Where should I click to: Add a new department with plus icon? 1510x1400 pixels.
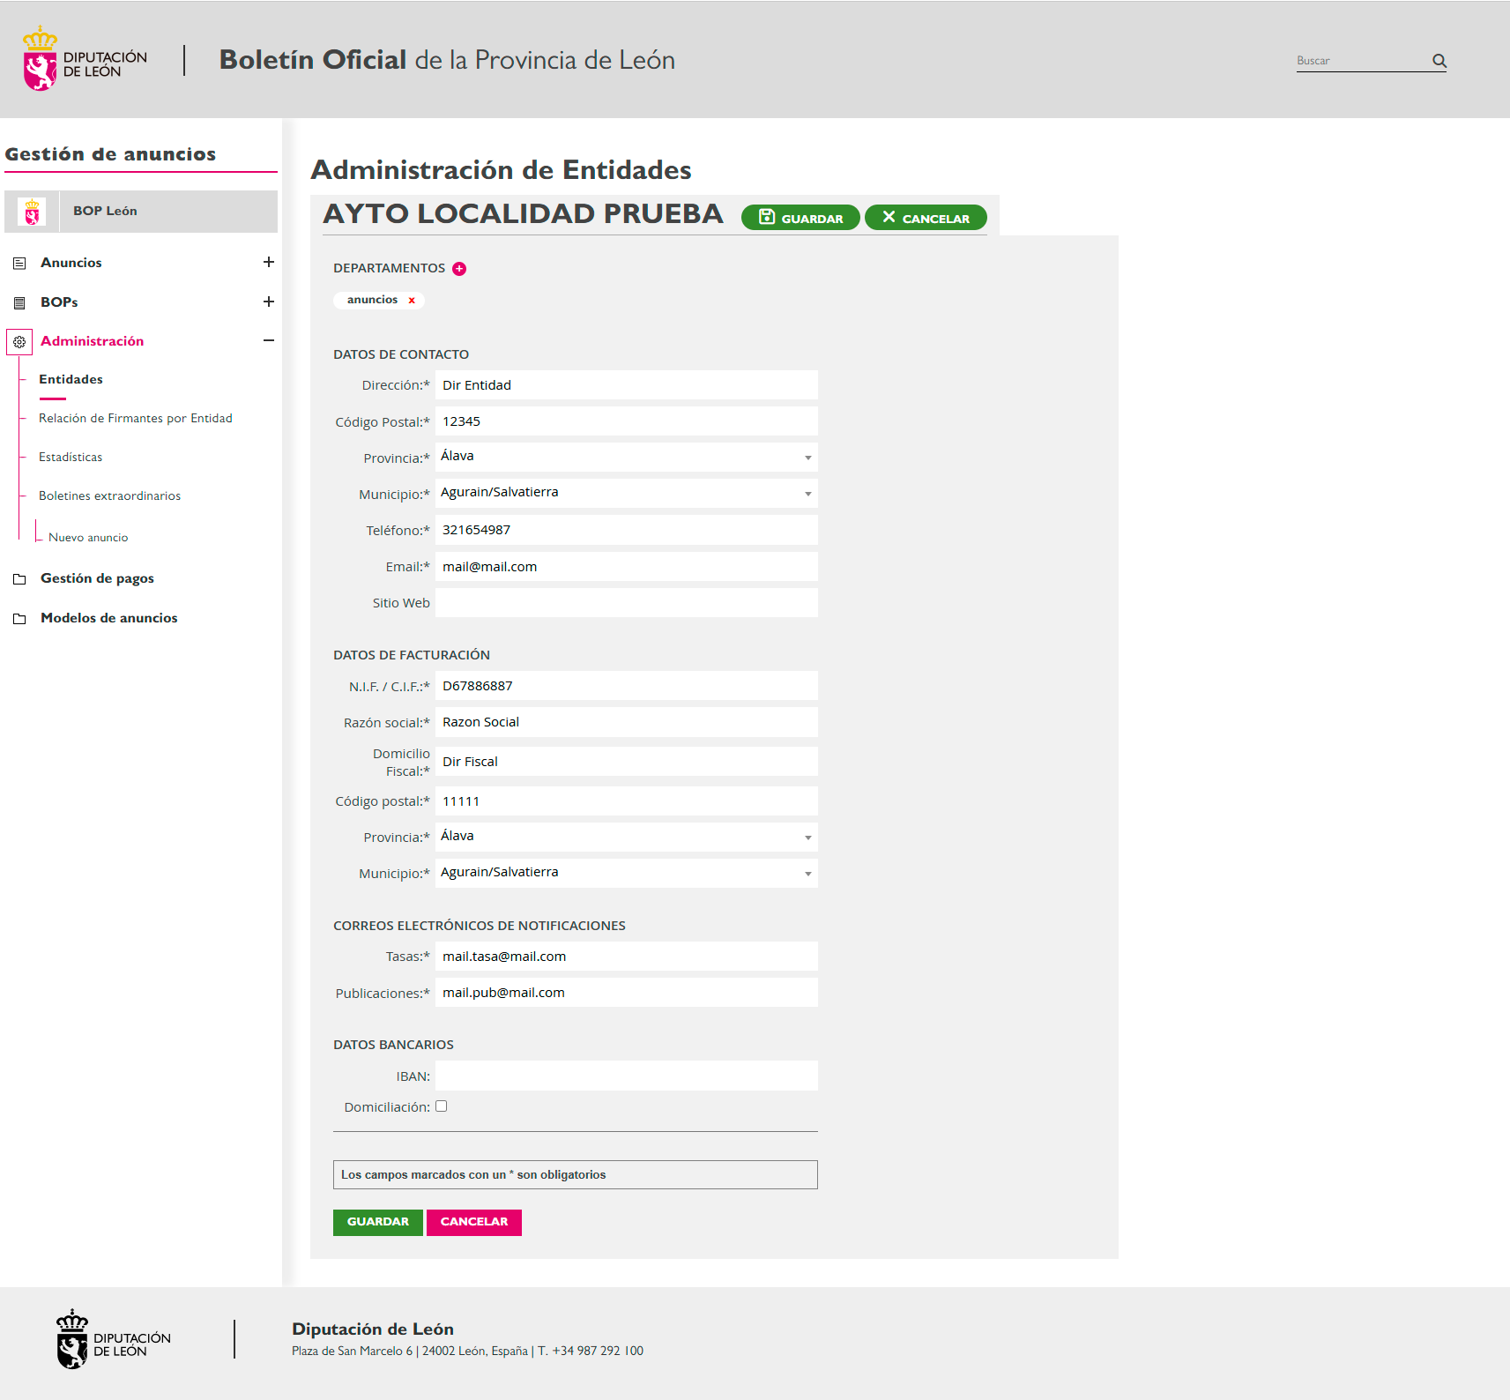pyautogui.click(x=459, y=269)
